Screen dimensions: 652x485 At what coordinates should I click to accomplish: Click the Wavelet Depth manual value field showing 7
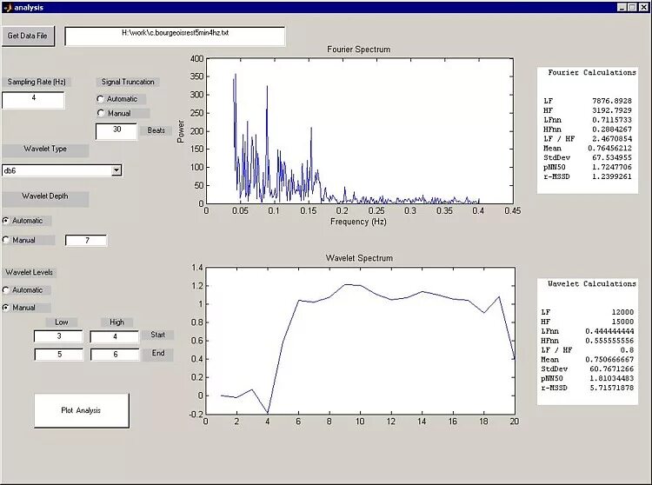tap(86, 241)
